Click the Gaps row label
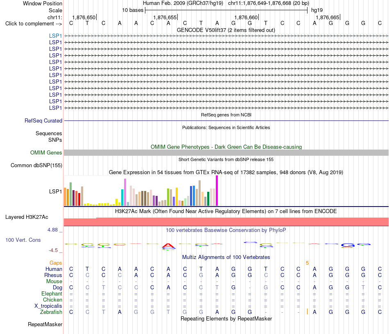389x334 pixels. [x=56, y=263]
